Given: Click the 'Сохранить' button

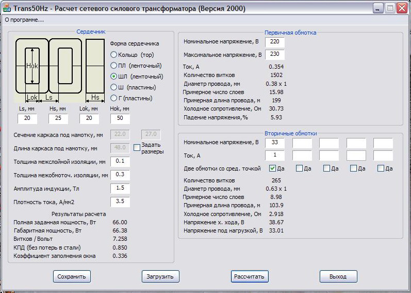Looking at the screenshot, I should coord(72,276).
